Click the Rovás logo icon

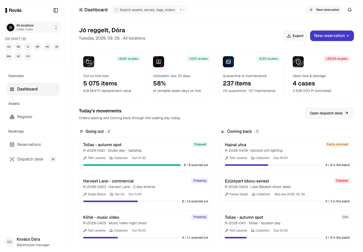pyautogui.click(x=6, y=10)
